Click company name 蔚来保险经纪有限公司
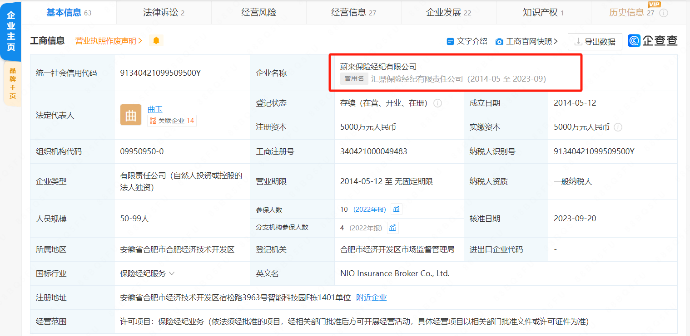Image resolution: width=690 pixels, height=336 pixels. (378, 67)
